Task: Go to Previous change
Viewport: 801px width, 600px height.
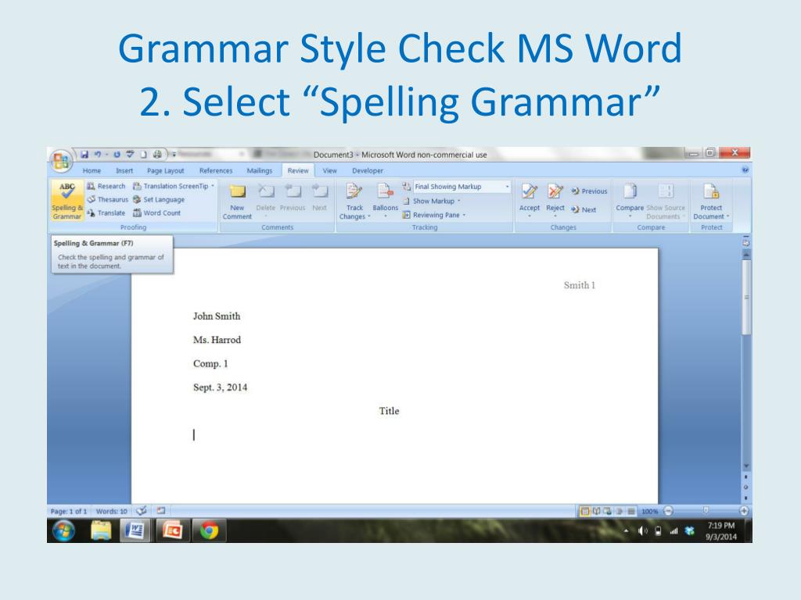Action: tap(589, 191)
